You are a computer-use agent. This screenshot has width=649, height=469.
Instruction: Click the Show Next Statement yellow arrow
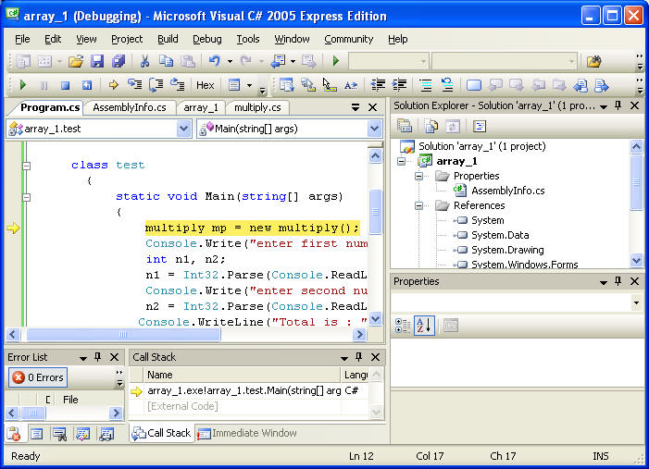click(x=113, y=85)
